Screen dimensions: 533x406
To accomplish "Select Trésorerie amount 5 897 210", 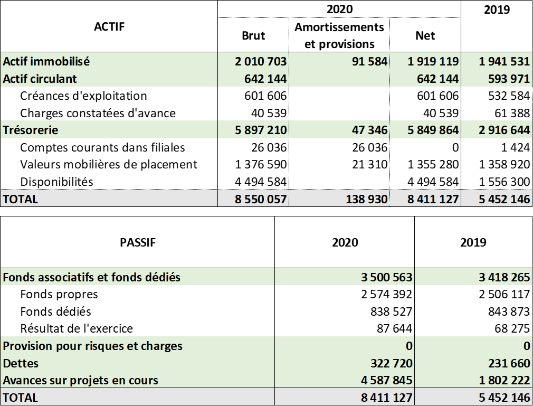I will pos(261,130).
